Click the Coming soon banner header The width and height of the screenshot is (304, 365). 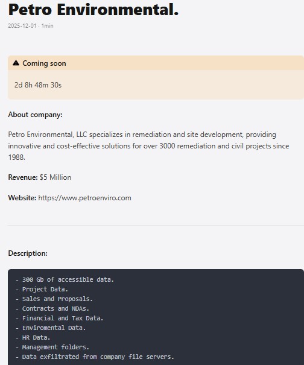[156, 63]
